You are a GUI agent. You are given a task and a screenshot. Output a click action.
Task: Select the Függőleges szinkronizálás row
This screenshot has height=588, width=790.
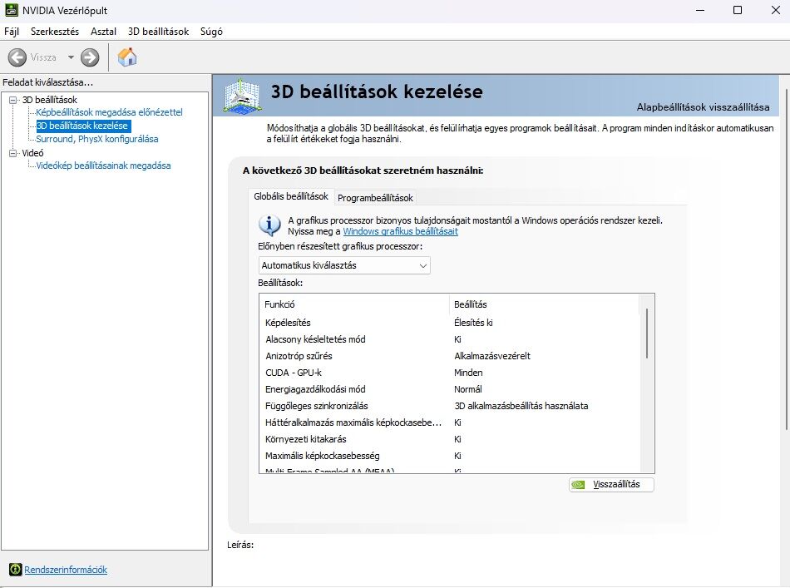click(449, 406)
